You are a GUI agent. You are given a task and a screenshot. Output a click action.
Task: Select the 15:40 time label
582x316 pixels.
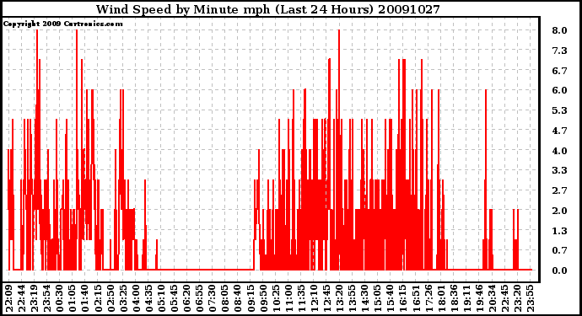[x=390, y=298]
